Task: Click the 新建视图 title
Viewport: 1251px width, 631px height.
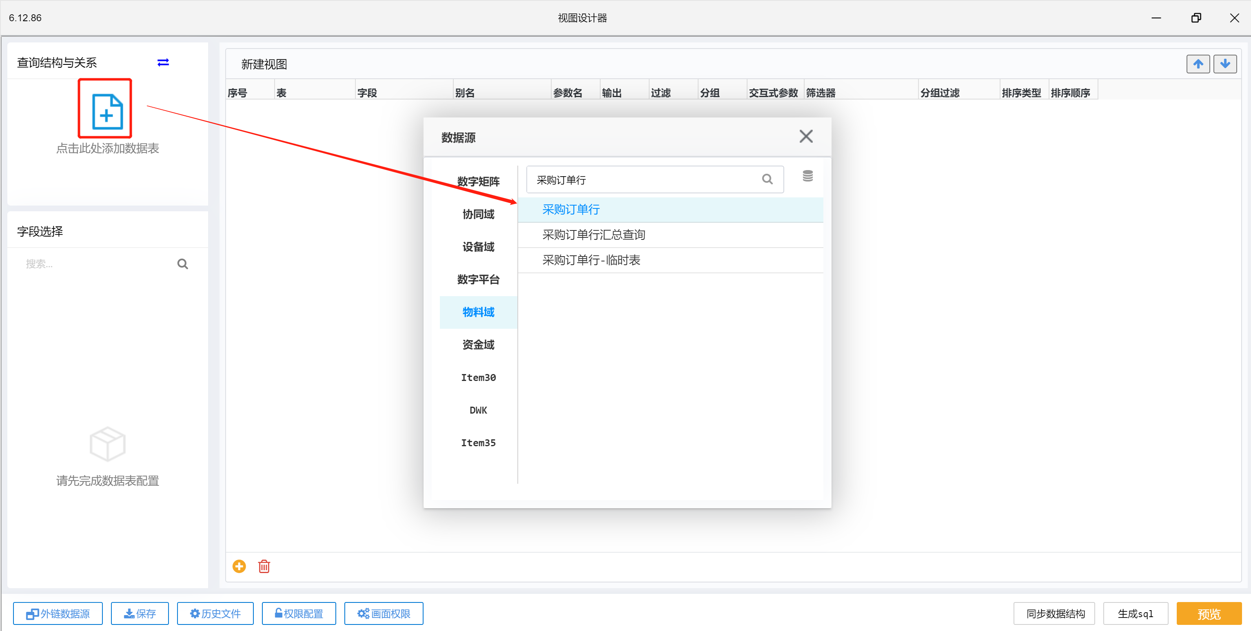Action: 264,64
